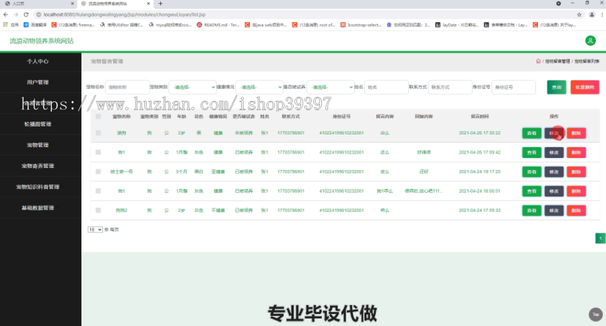606x326 pixels.
Task: Open the mysql bookmark
Action: coord(170,25)
